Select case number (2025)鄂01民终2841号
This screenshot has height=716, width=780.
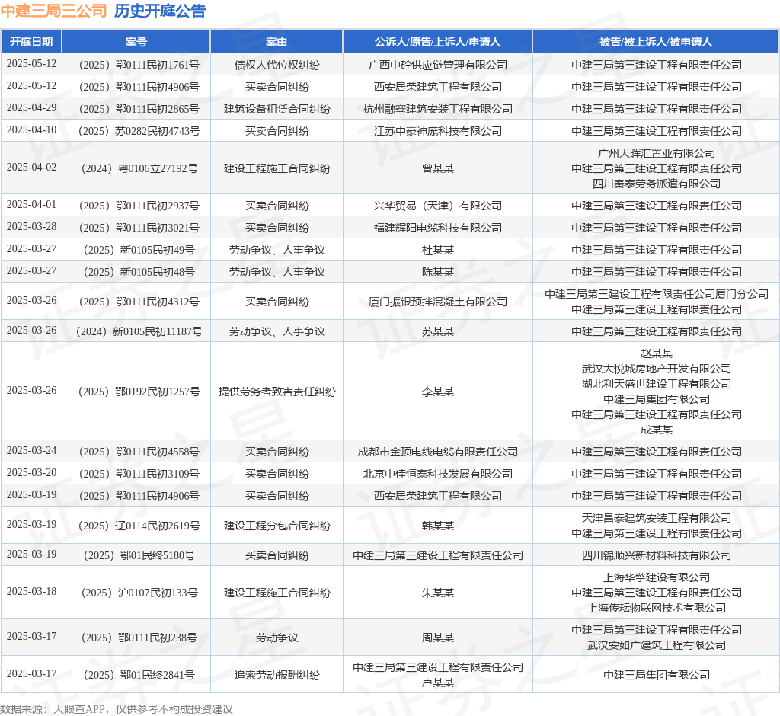pos(136,675)
